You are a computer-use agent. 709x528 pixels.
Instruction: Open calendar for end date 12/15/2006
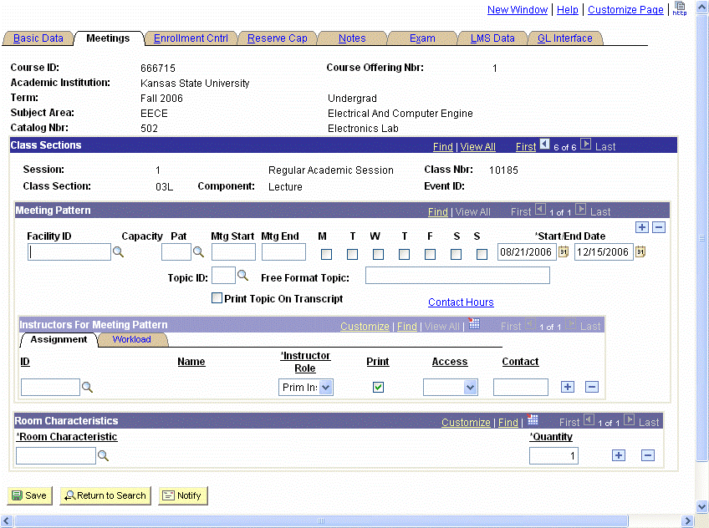click(640, 251)
